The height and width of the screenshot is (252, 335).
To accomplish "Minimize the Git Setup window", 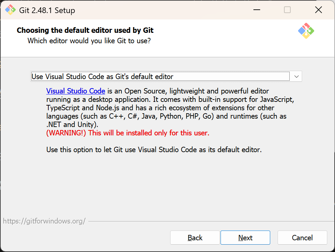I will click(x=256, y=10).
